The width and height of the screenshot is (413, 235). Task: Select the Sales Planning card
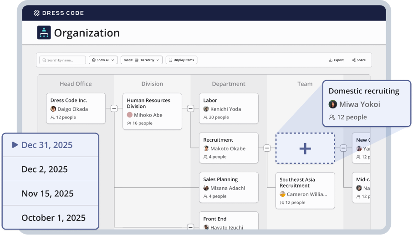tap(229, 187)
